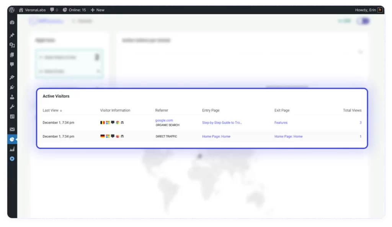Open the Media library sidebar icon
The width and height of the screenshot is (392, 227).
[12, 45]
